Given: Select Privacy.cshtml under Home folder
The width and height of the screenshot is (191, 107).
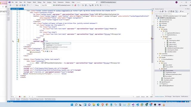Looking at the screenshot, I should click(169, 67).
